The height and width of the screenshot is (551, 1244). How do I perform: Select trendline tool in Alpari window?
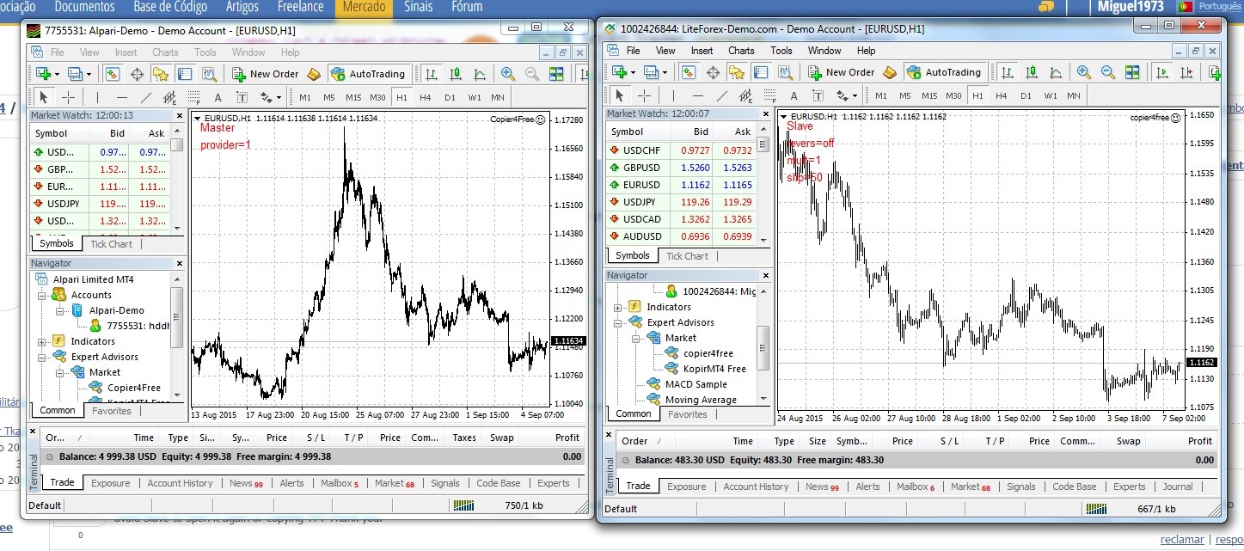pos(146,97)
